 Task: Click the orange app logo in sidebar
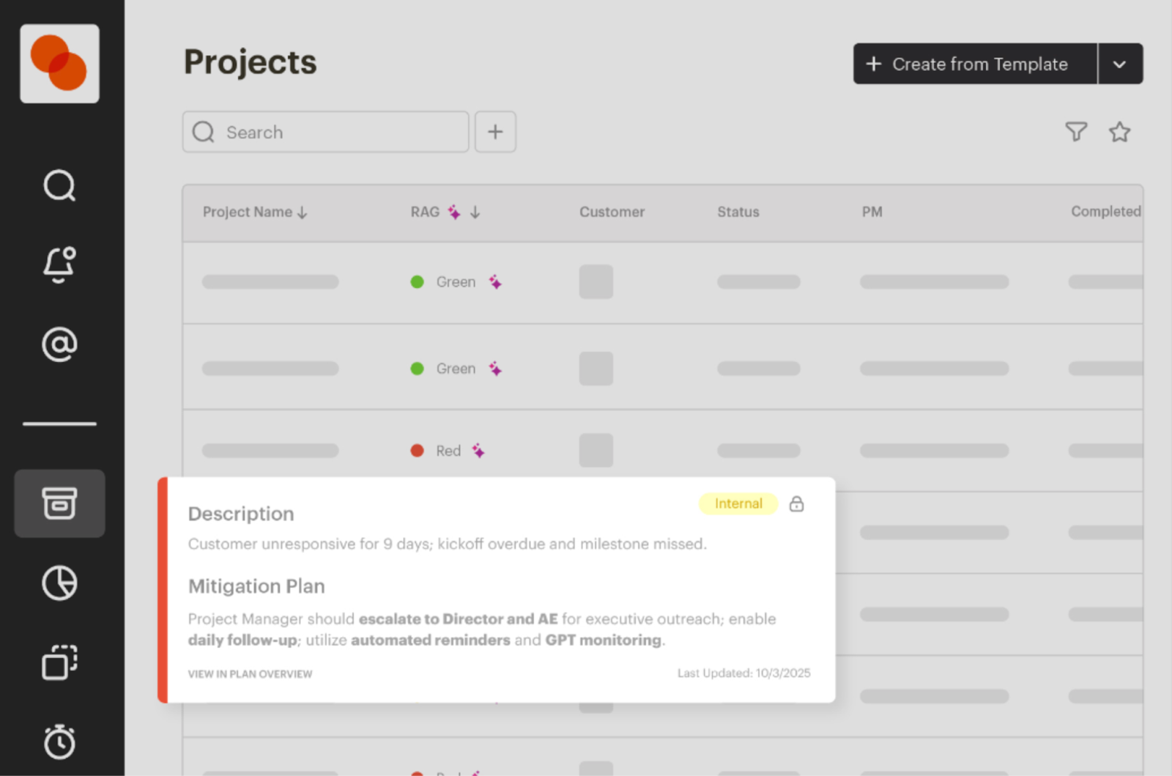pyautogui.click(x=59, y=64)
